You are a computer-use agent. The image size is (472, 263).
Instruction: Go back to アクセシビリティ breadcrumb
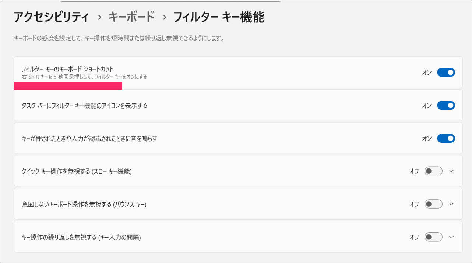click(x=52, y=17)
